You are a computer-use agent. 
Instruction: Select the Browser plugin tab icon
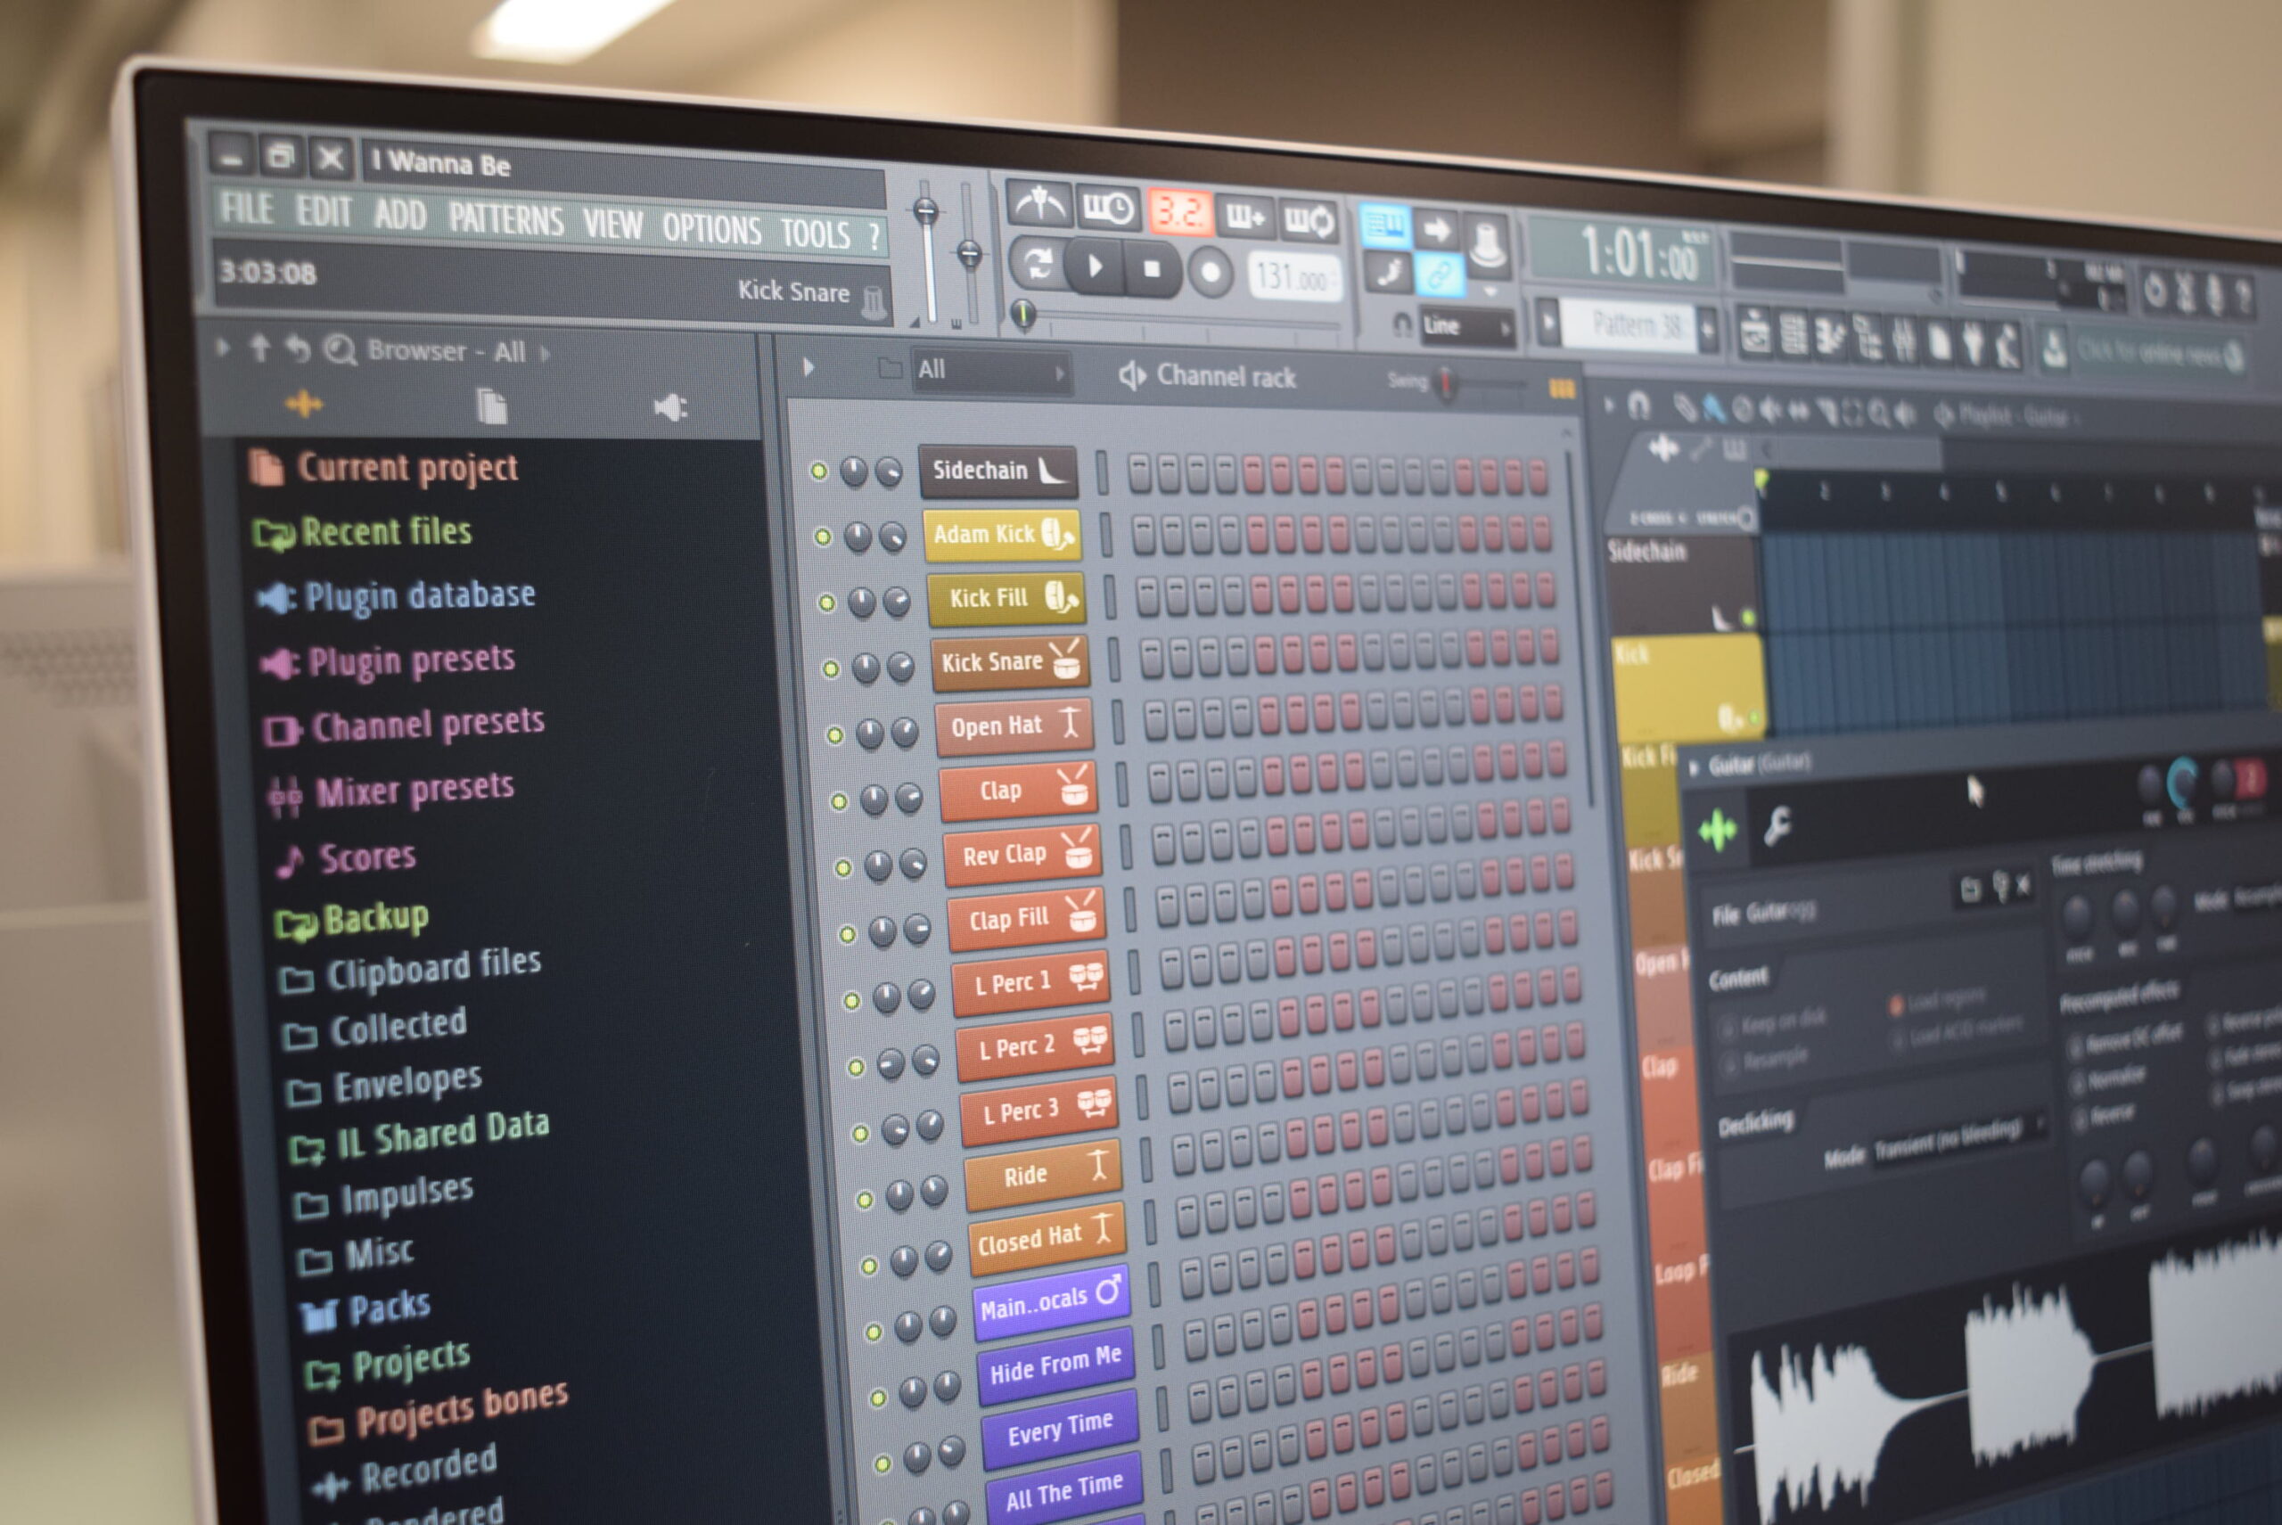[671, 407]
